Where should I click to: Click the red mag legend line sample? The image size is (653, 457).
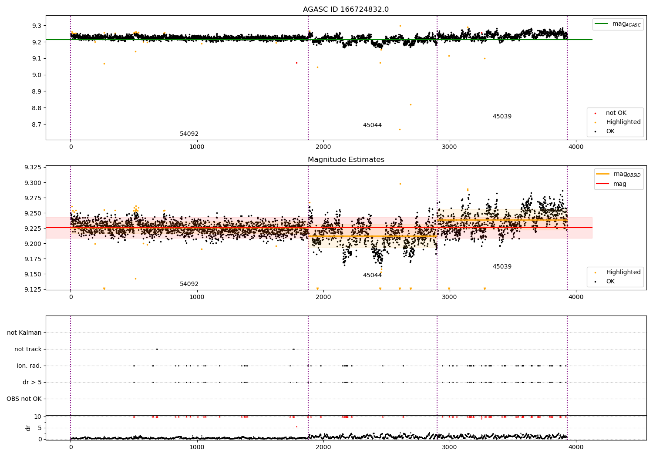[x=603, y=184]
